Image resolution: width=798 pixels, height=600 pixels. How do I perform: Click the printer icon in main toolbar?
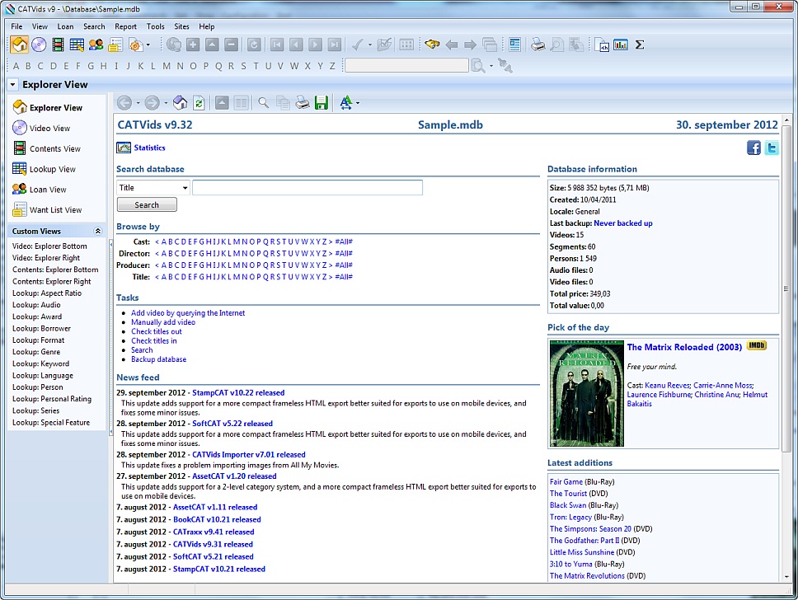tap(537, 45)
